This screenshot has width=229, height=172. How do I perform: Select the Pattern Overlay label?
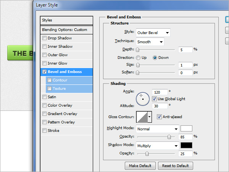(61, 122)
